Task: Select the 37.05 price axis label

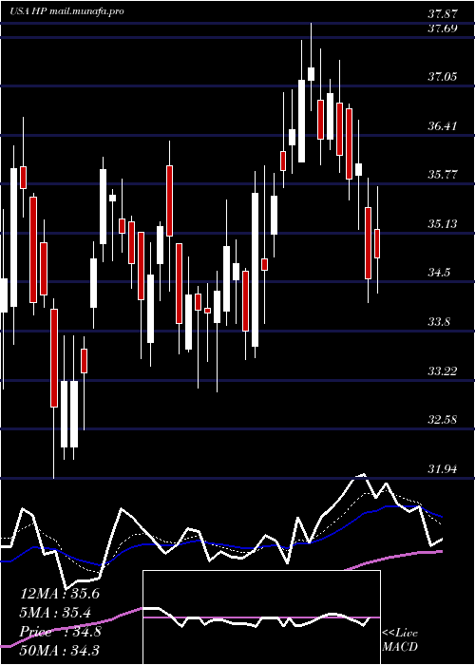Action: 443,77
